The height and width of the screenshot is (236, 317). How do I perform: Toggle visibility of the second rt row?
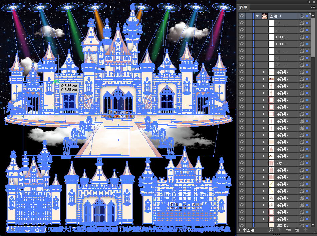tap(242, 30)
